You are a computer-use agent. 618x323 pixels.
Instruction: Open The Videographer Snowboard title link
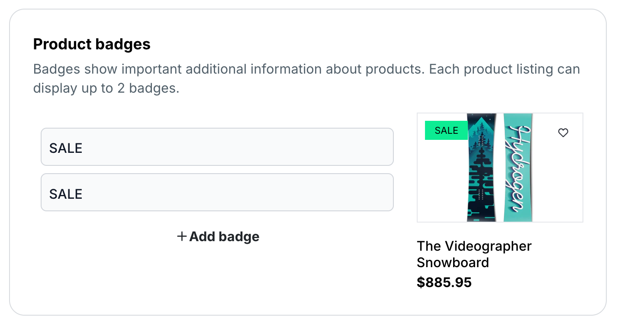coord(474,254)
